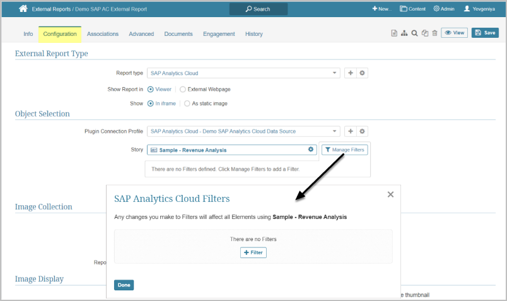Click the Manage Filters button
507x301 pixels.
(344, 150)
